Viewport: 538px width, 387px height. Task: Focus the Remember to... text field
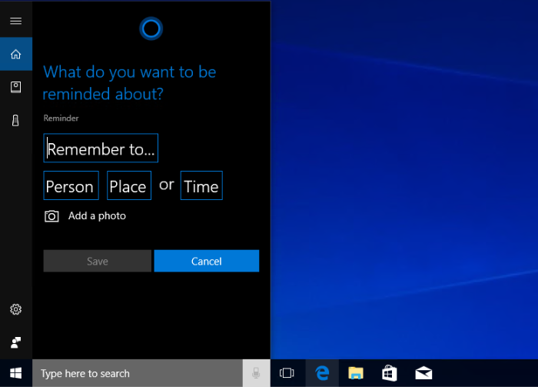click(101, 148)
